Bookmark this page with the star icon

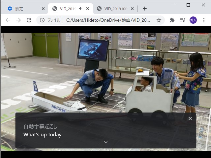159,20
